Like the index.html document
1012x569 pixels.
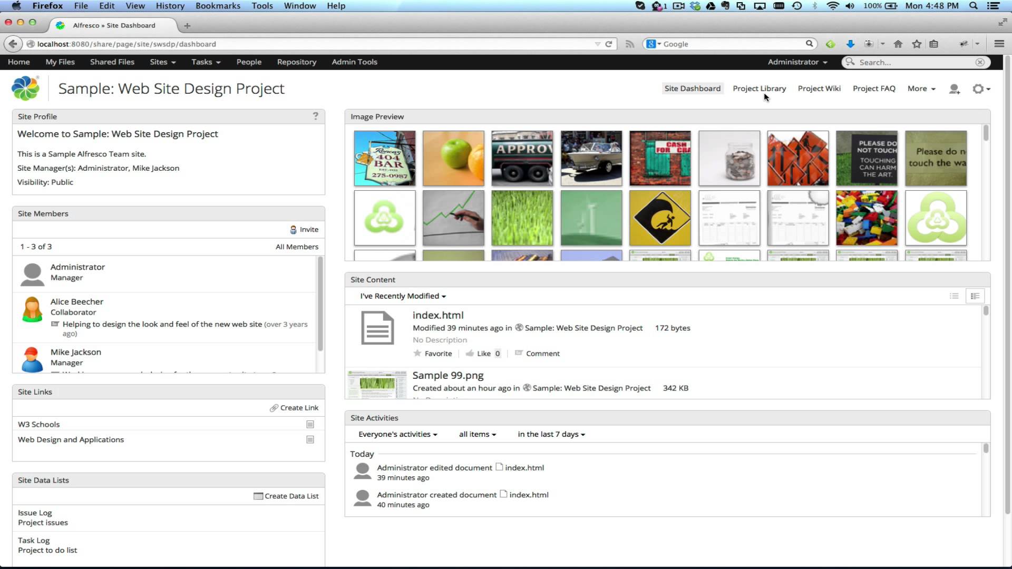(479, 354)
